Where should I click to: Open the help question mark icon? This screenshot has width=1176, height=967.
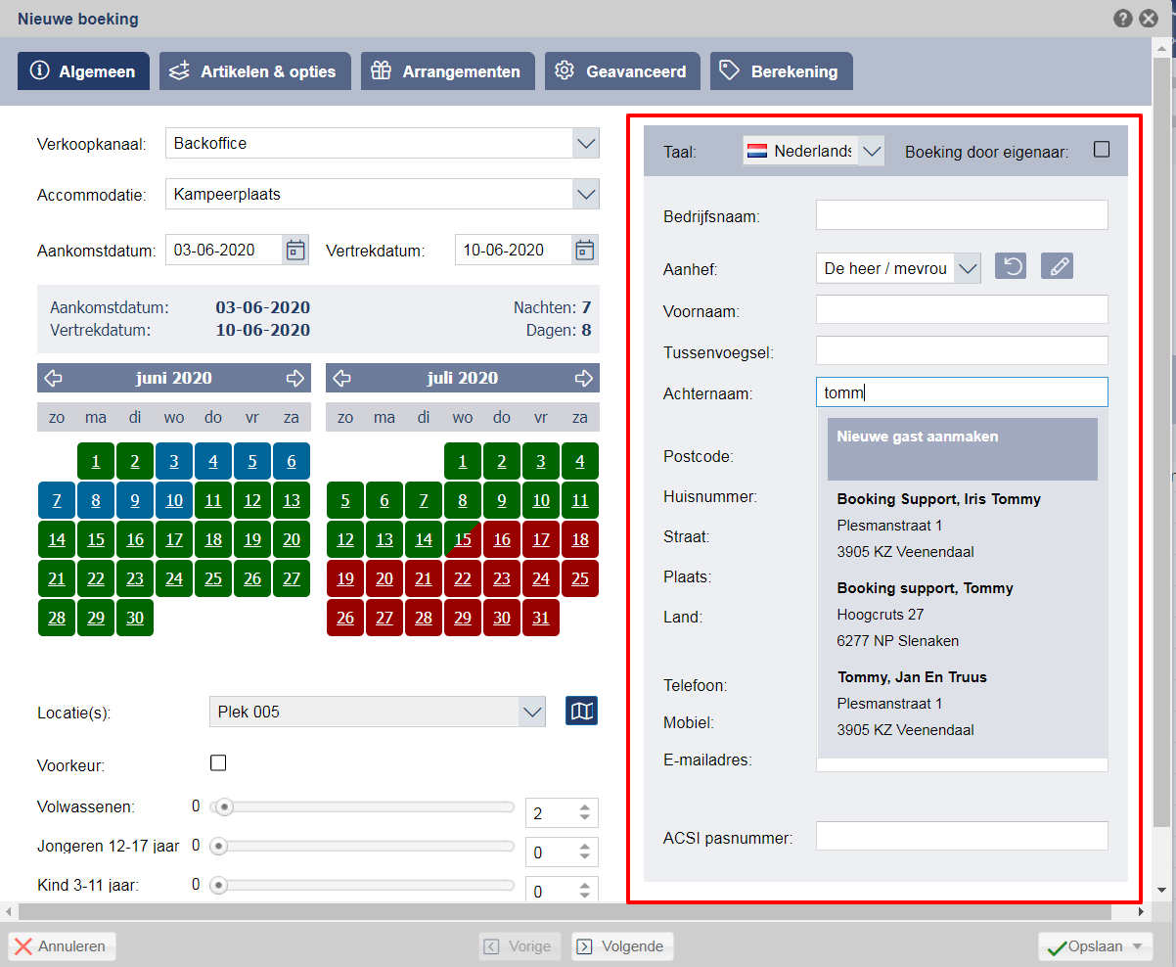pyautogui.click(x=1123, y=19)
